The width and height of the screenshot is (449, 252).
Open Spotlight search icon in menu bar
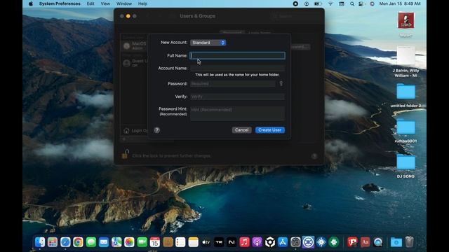coord(352,3)
